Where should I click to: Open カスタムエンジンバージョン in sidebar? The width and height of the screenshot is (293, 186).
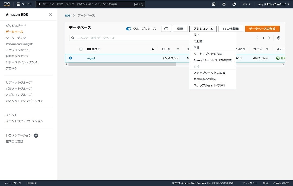pos(24,101)
